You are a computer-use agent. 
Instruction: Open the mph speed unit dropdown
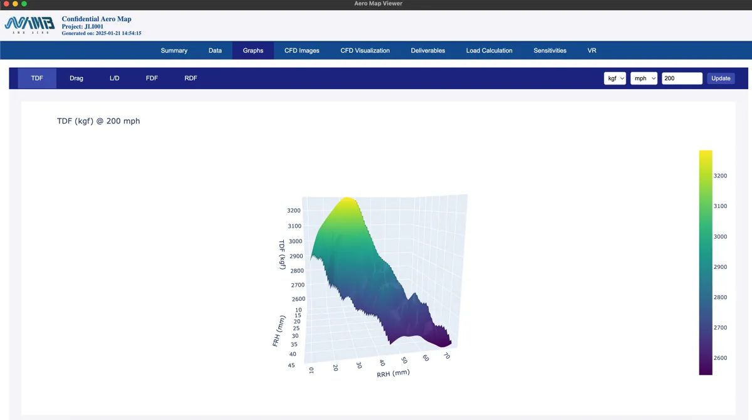(x=644, y=78)
